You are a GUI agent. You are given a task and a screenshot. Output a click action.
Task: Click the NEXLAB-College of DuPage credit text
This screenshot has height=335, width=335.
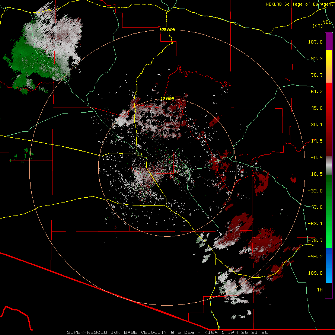[299, 4]
